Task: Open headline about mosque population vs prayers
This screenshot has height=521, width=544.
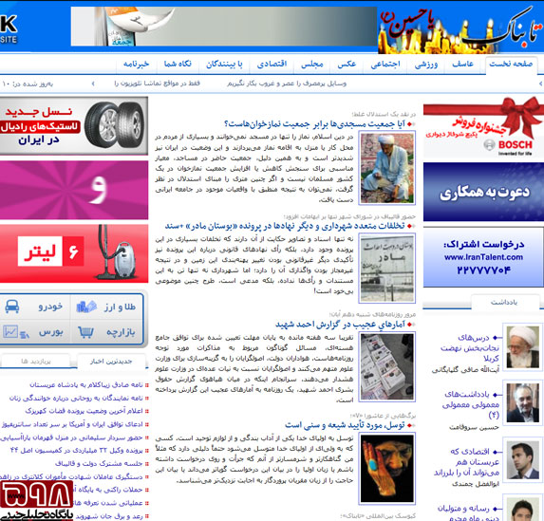Action: click(x=314, y=123)
